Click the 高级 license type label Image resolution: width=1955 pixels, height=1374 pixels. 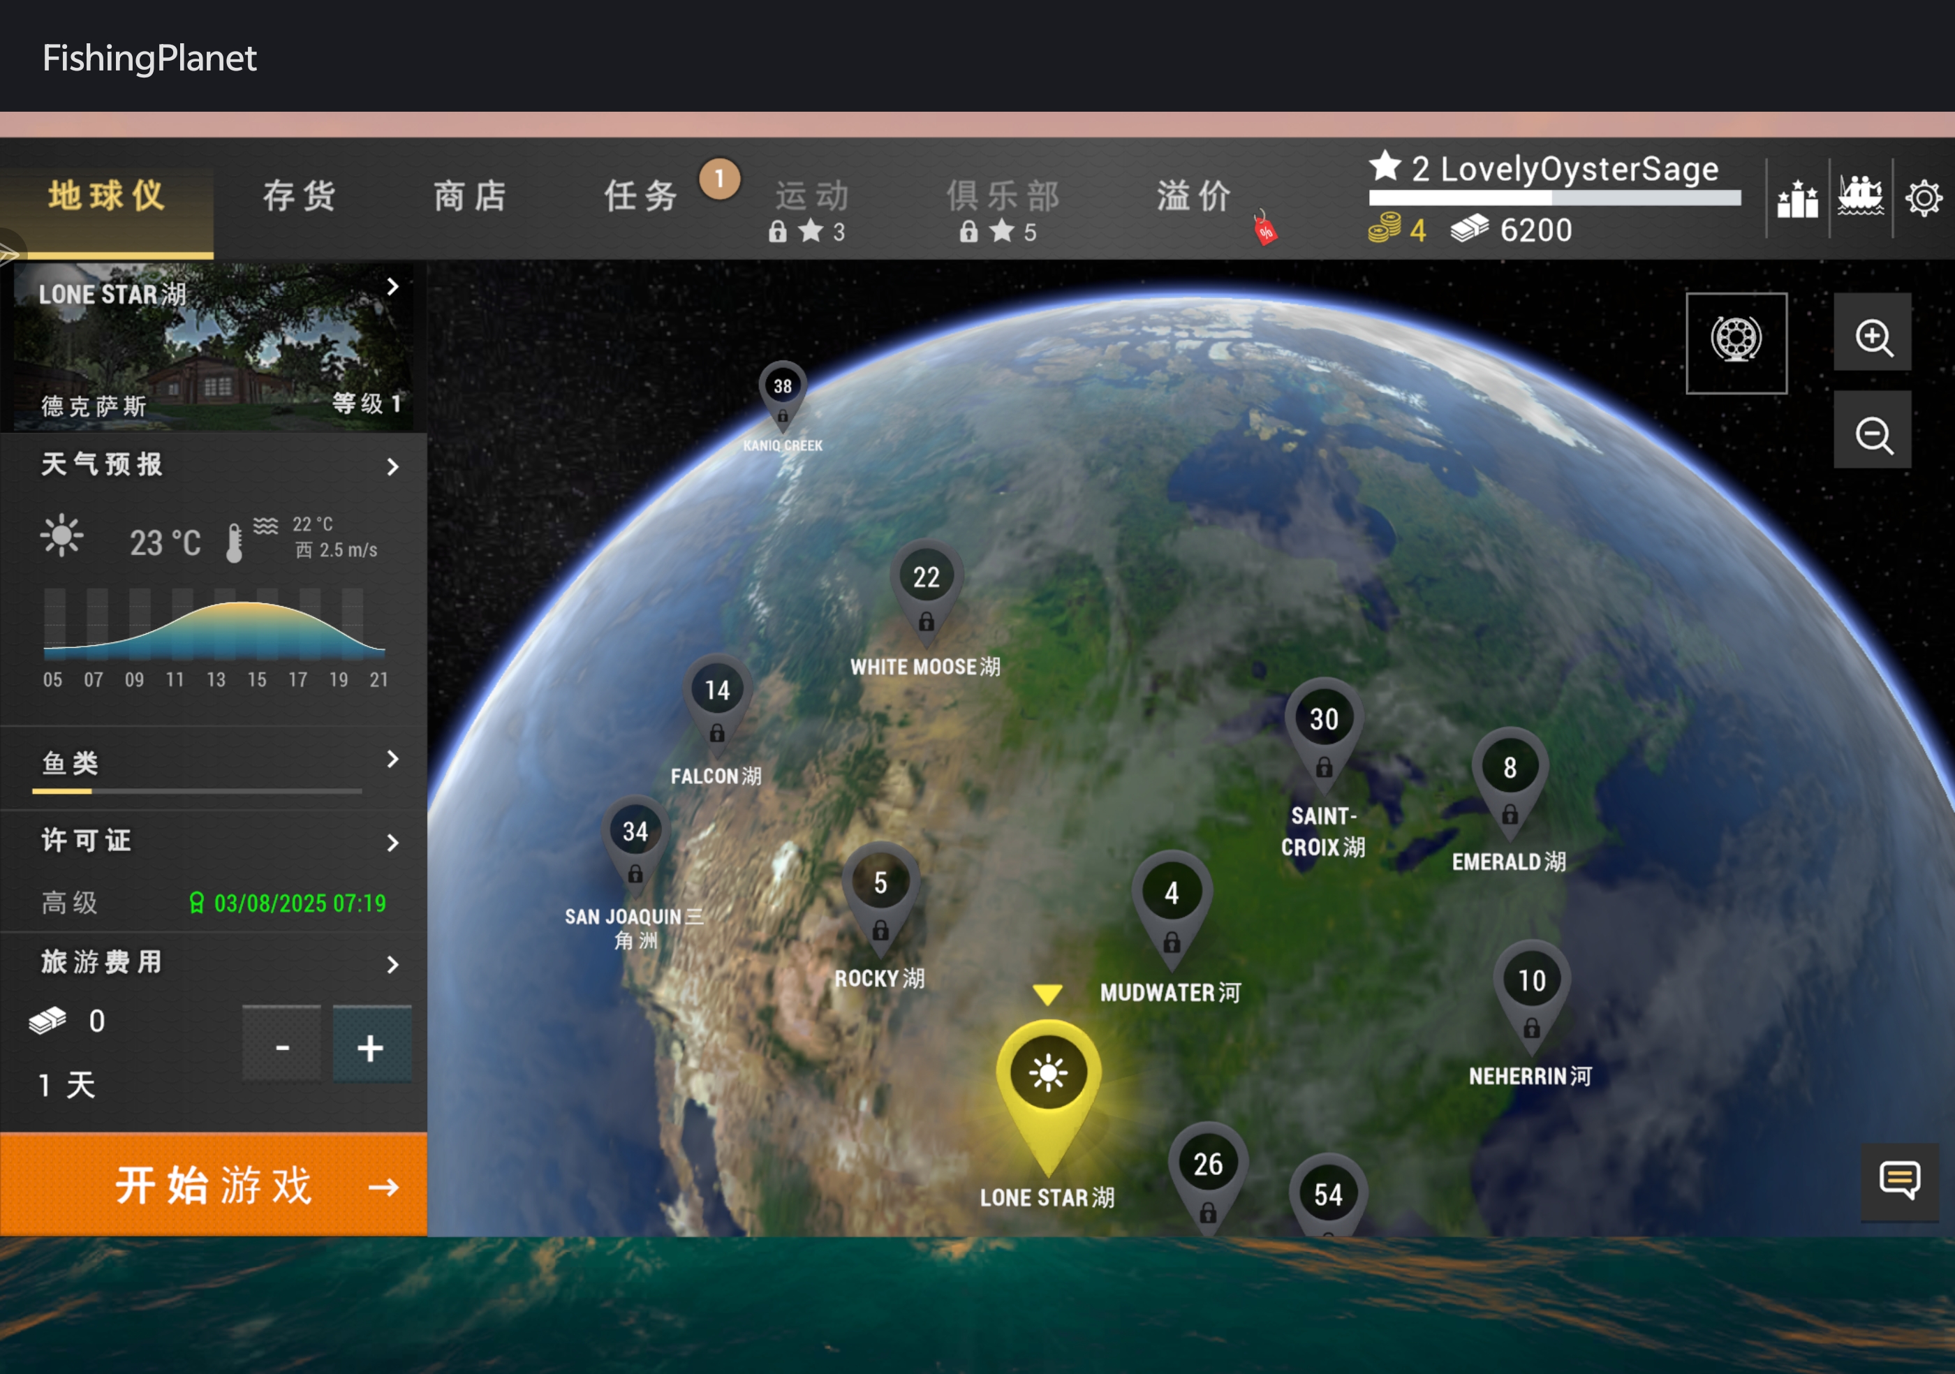(x=69, y=902)
